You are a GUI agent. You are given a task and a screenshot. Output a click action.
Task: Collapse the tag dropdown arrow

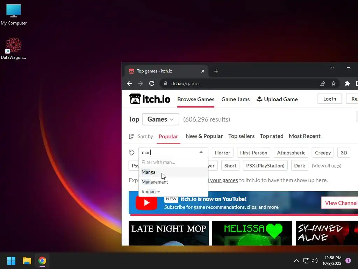pyautogui.click(x=201, y=152)
